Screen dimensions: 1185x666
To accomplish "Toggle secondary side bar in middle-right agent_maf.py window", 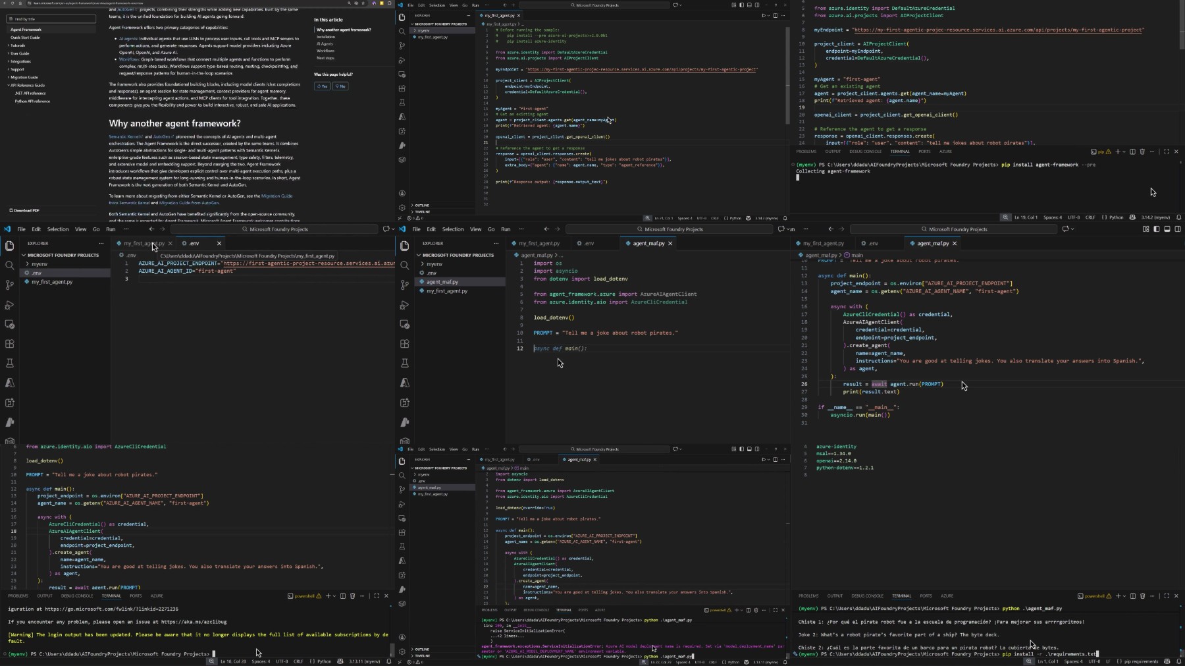I will 1178,229.
